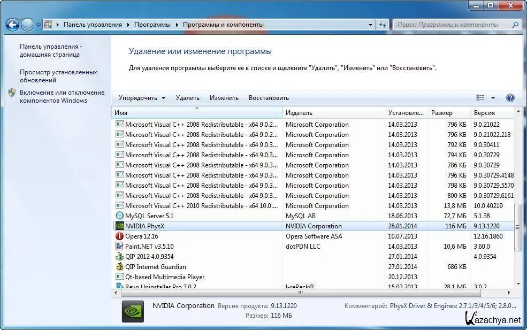The width and height of the screenshot is (527, 330).
Task: Expand the arrow after Программы breadcrumb
Action: coord(177,25)
